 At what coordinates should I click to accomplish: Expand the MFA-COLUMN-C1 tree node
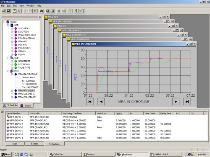pos(12,94)
